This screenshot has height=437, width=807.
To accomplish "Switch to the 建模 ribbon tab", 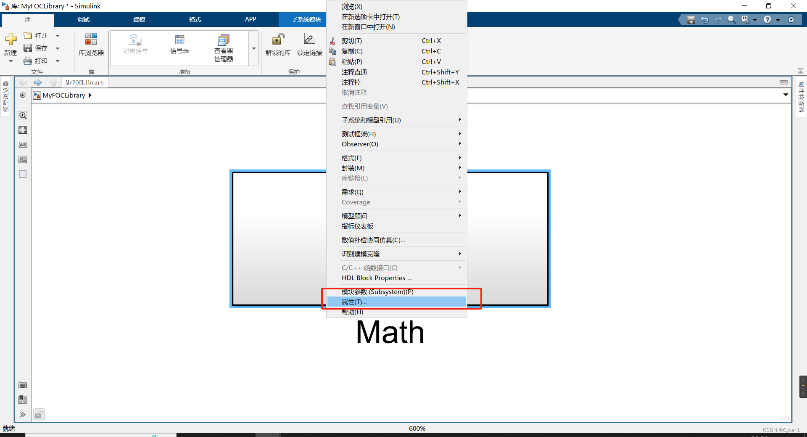I will click(x=139, y=19).
